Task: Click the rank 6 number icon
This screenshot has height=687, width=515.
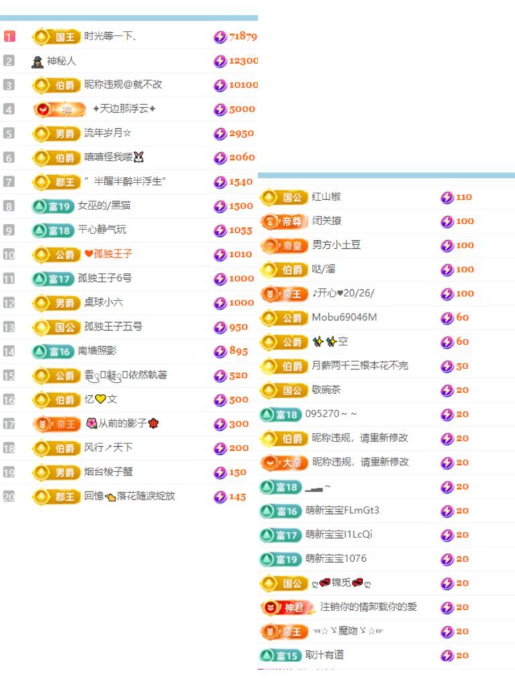Action: [9, 157]
